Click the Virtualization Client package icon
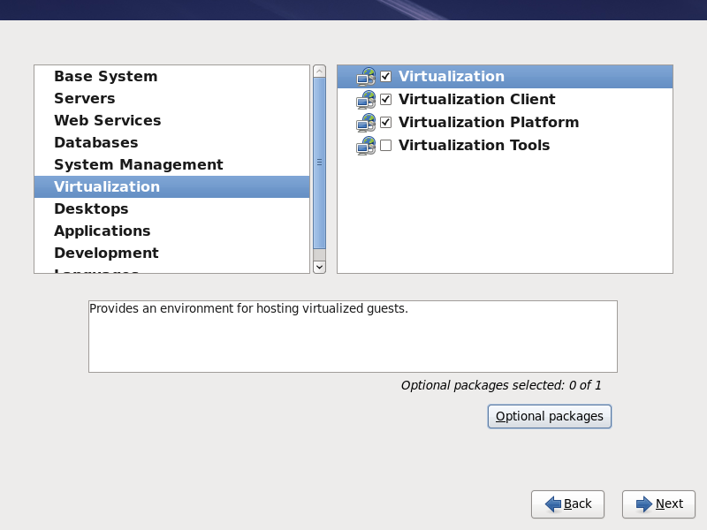This screenshot has width=707, height=530. pos(366,100)
